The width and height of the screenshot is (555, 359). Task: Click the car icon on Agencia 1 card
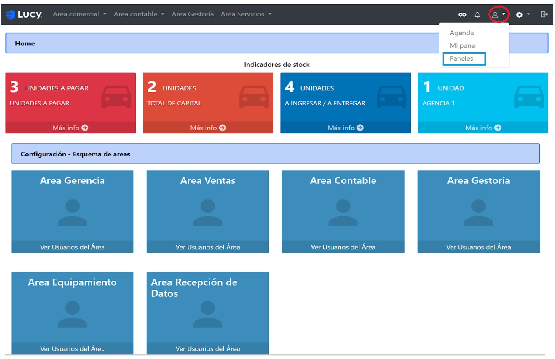click(x=529, y=97)
